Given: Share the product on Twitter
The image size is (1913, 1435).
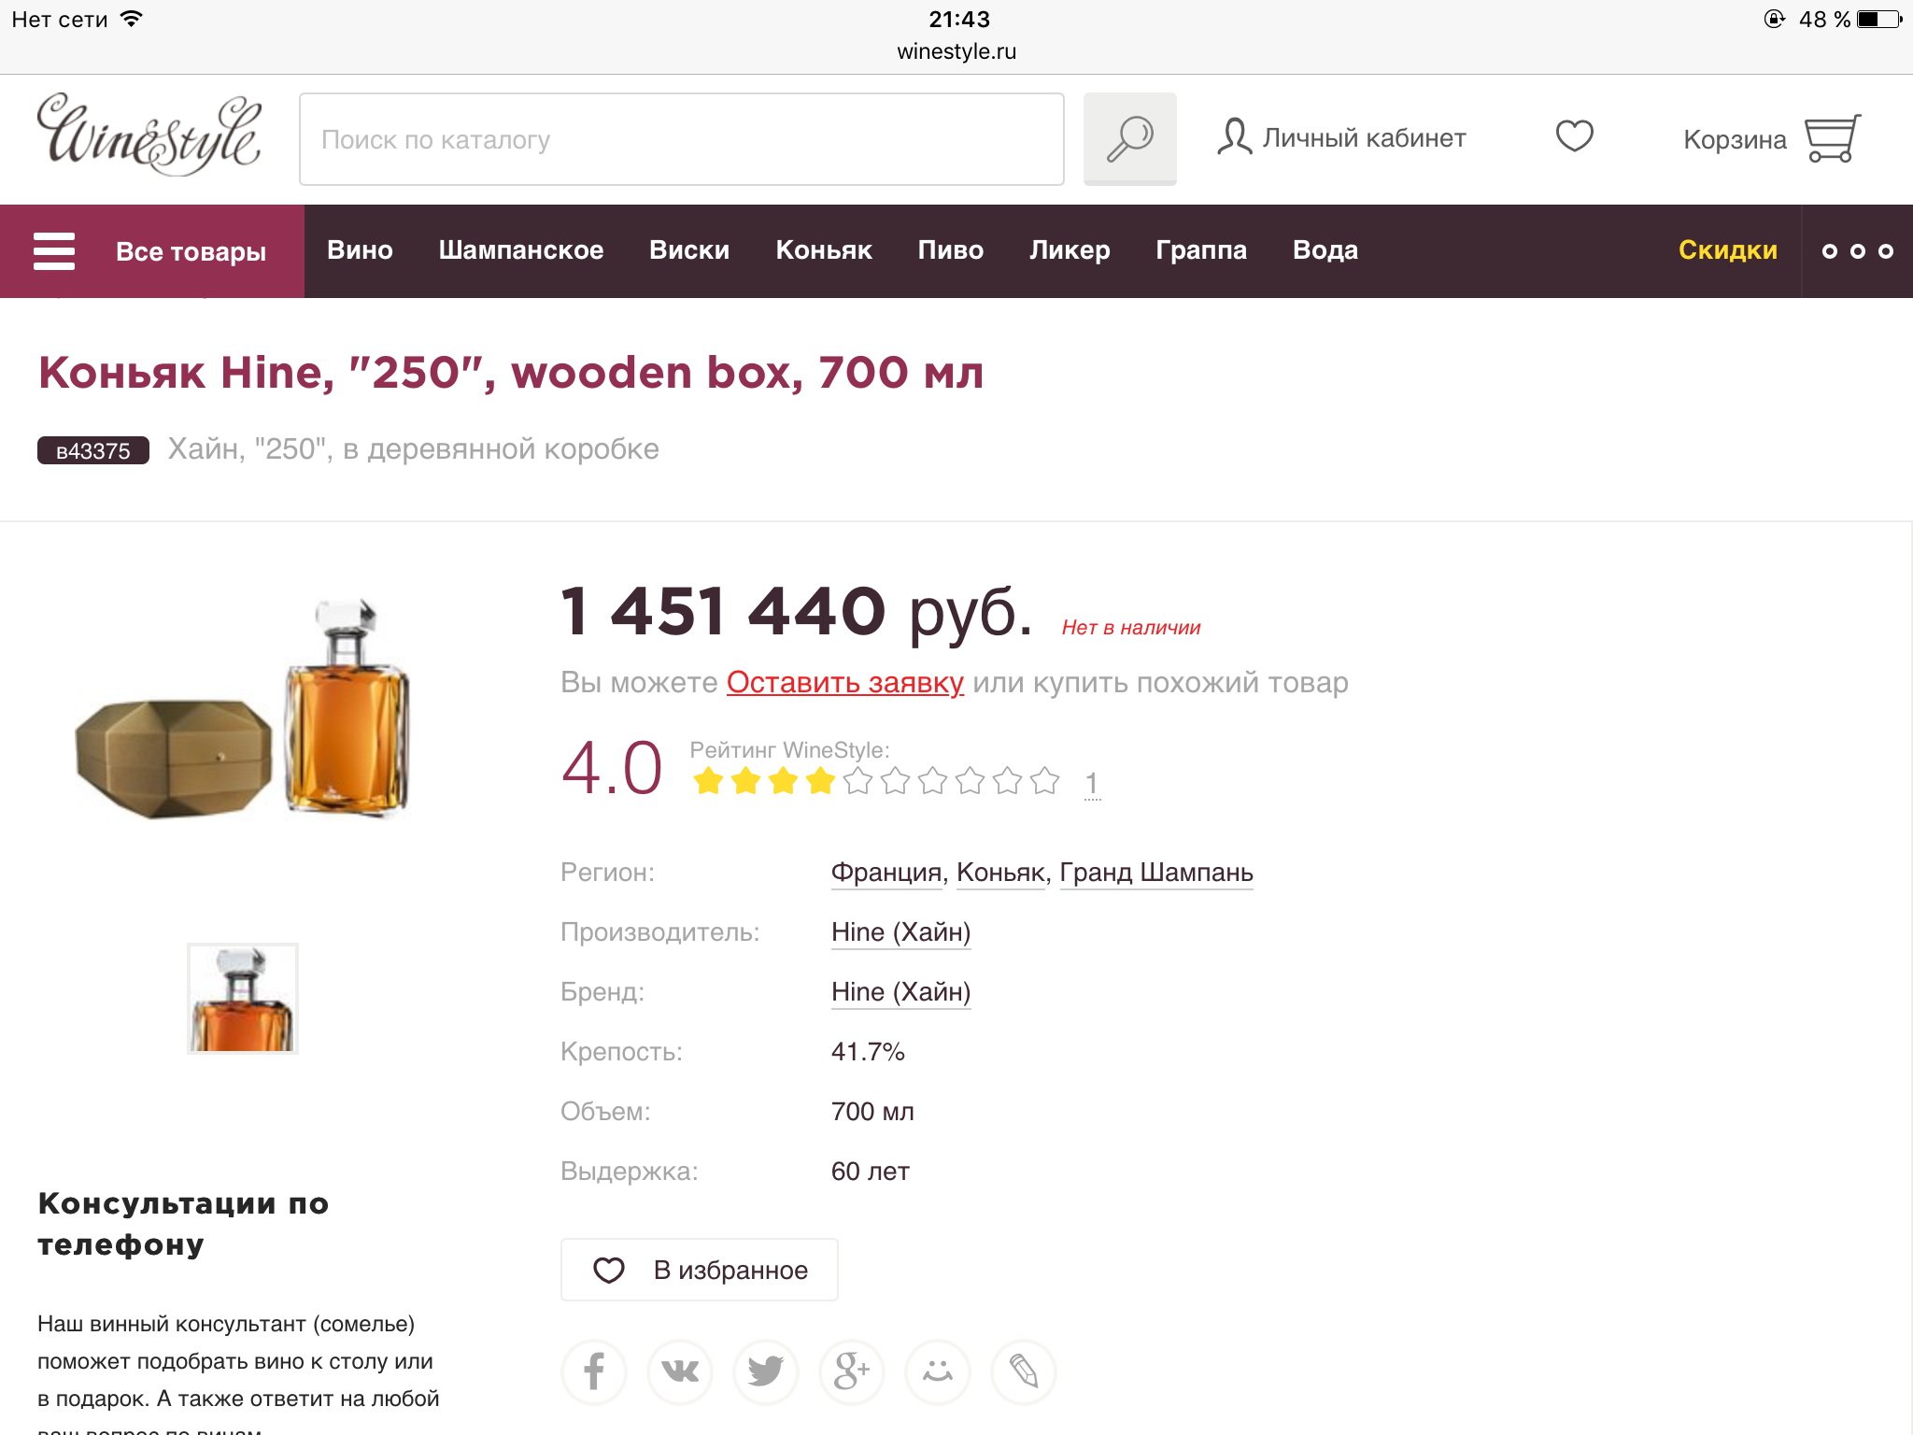Looking at the screenshot, I should (766, 1371).
